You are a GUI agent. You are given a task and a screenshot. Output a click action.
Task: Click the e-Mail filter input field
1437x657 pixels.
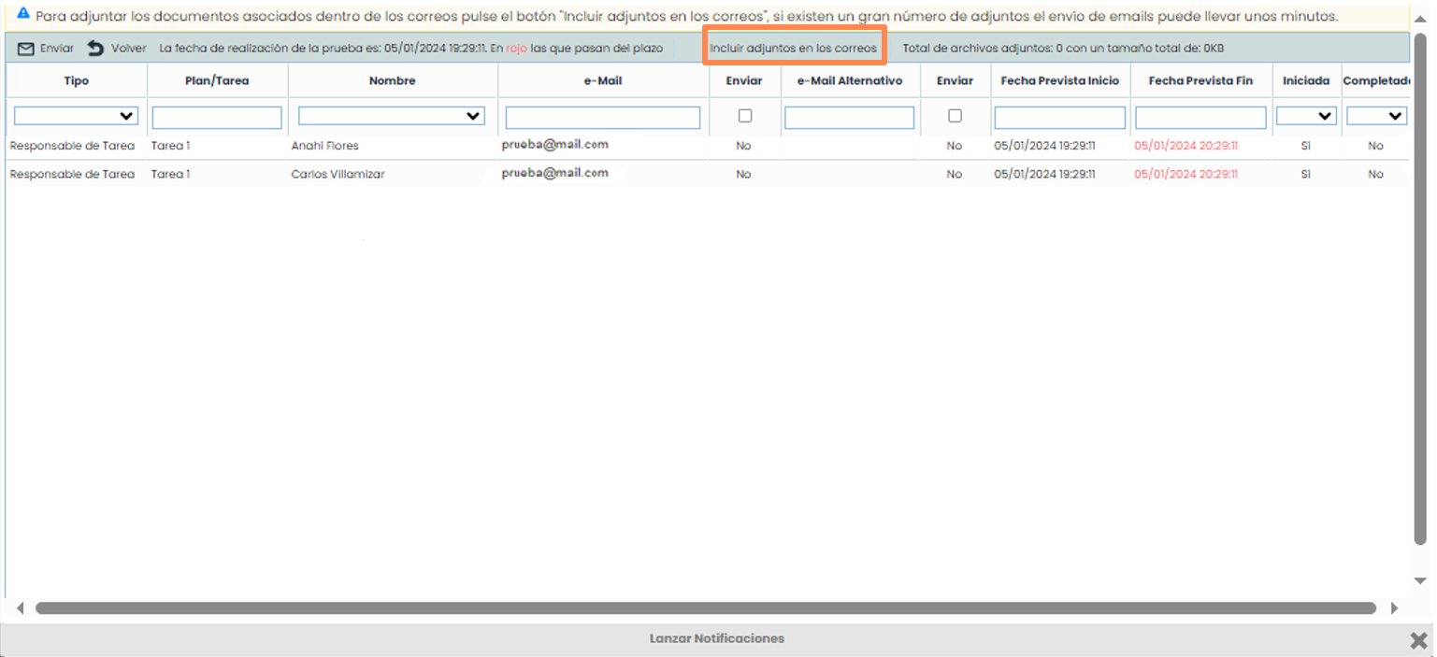click(x=602, y=117)
